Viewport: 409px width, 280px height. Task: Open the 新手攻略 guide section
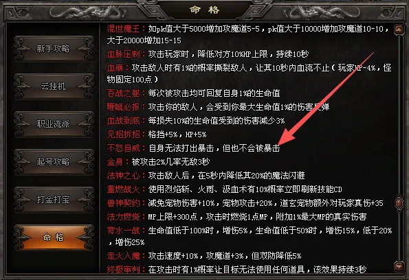pos(54,49)
